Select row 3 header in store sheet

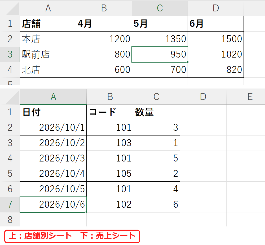(x=10, y=54)
